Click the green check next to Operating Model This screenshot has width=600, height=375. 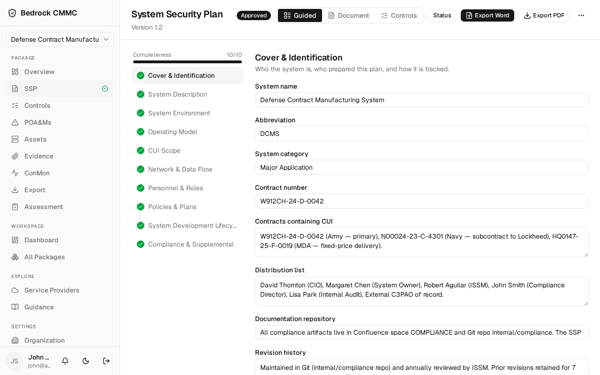click(141, 132)
